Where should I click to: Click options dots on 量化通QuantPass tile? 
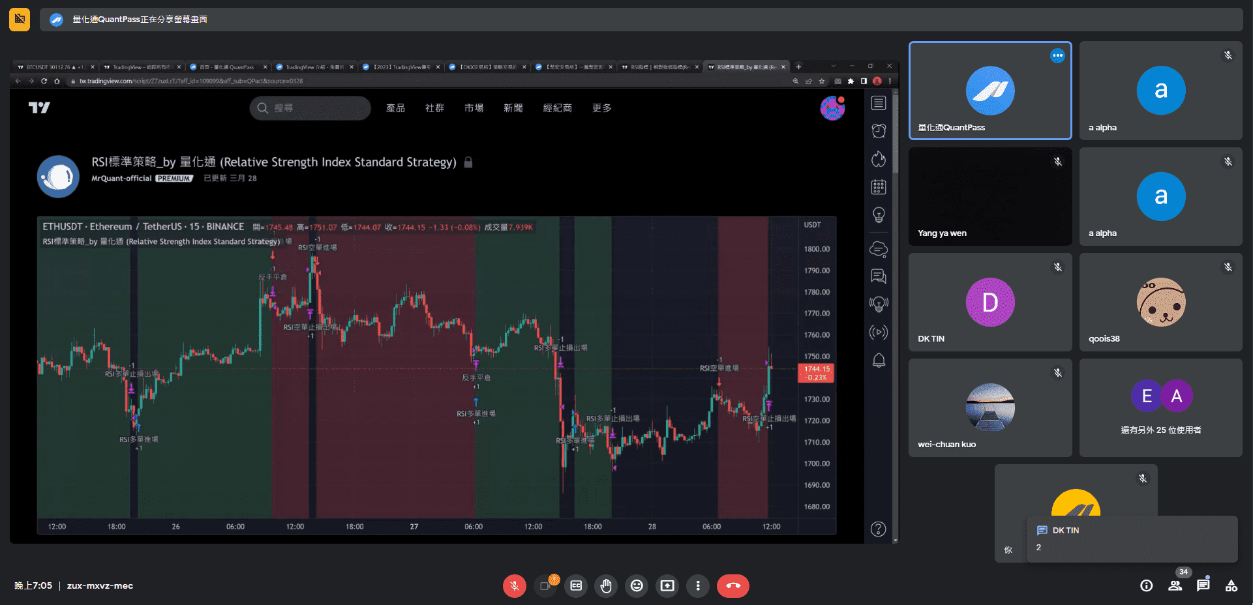coord(1057,56)
